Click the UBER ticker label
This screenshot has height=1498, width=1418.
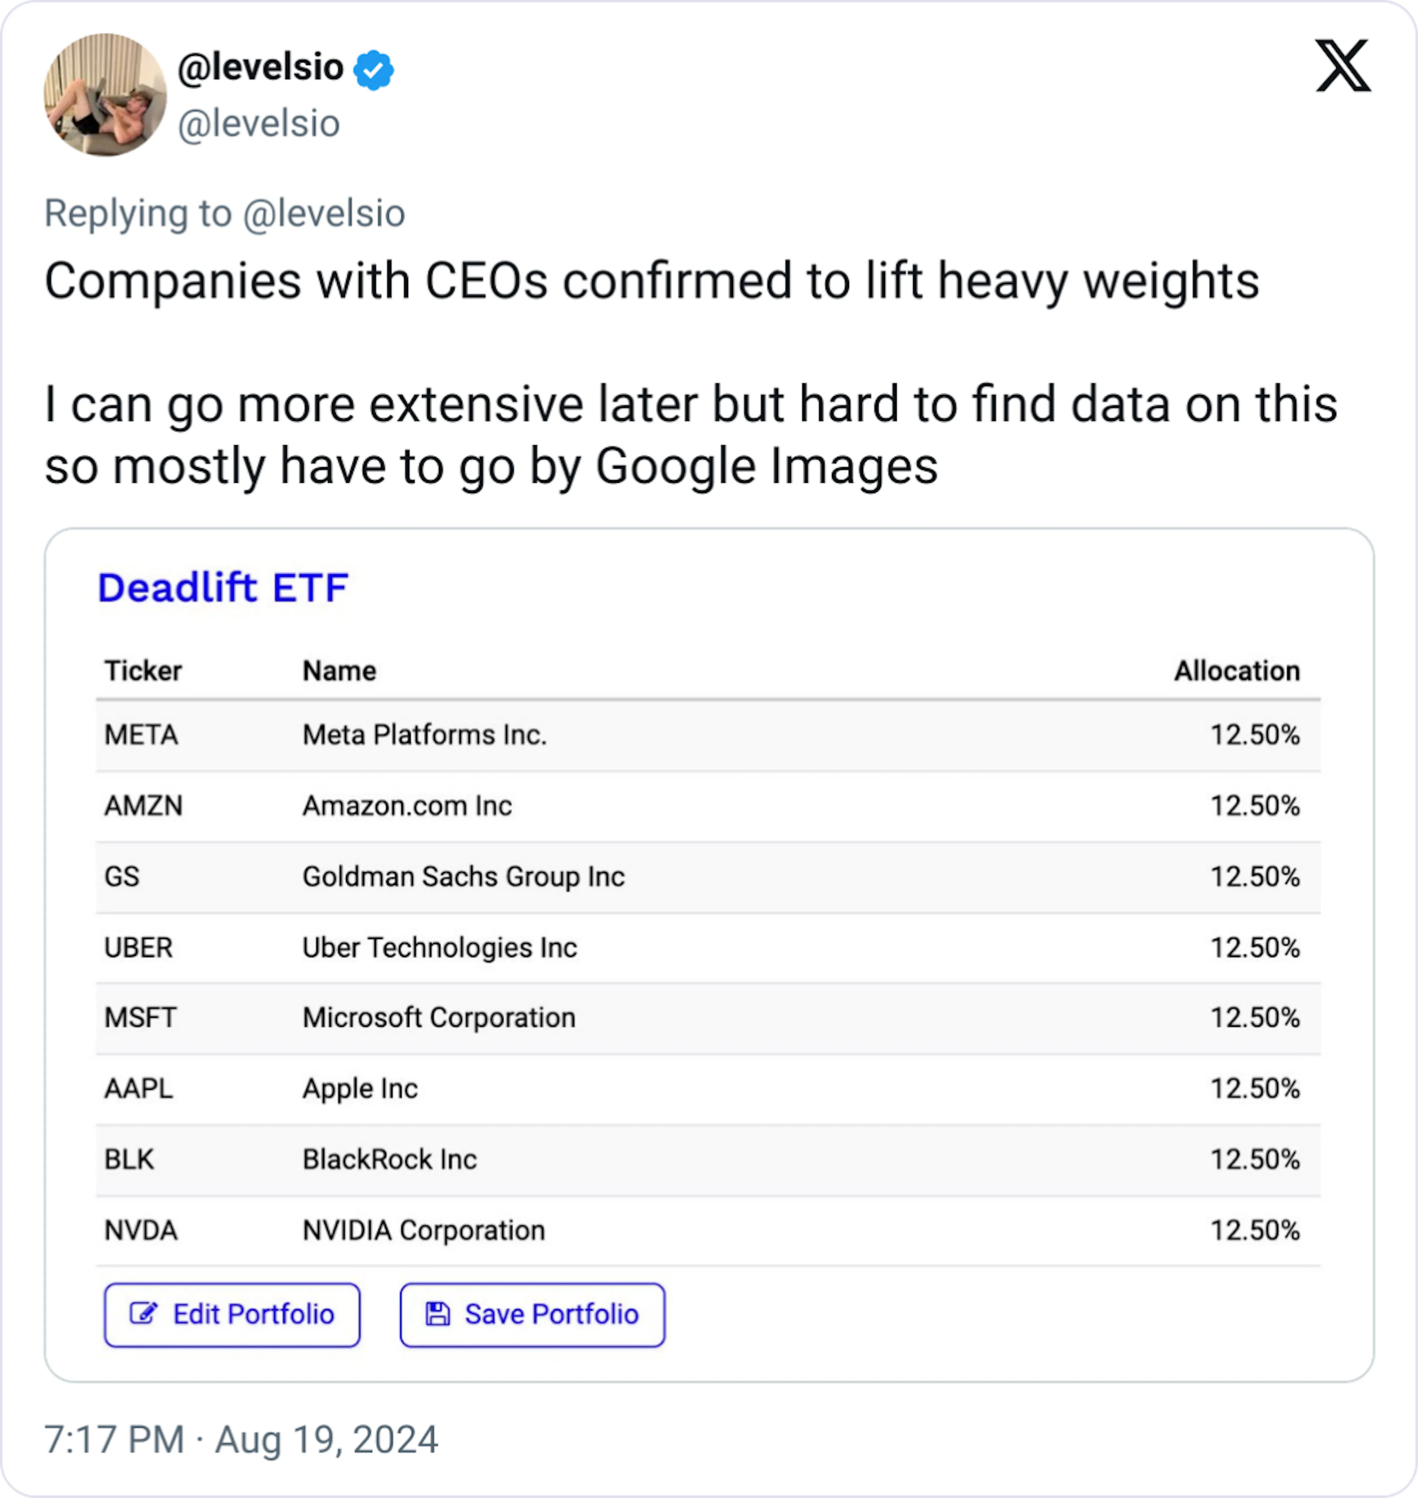click(x=138, y=948)
